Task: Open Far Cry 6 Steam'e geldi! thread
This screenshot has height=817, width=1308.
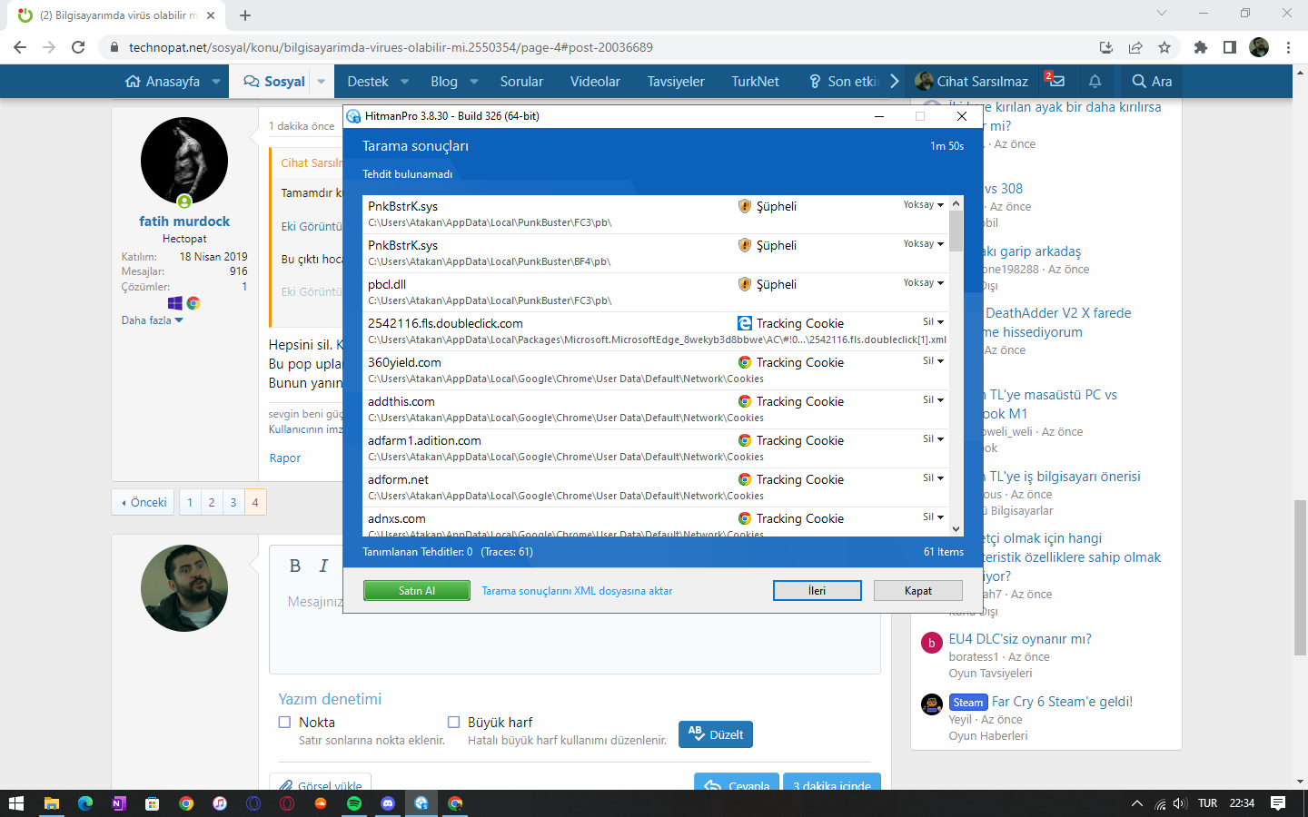Action: (1062, 702)
